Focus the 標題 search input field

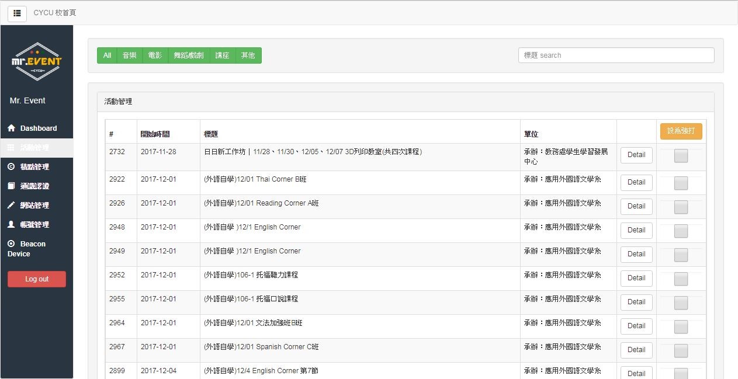click(x=616, y=55)
